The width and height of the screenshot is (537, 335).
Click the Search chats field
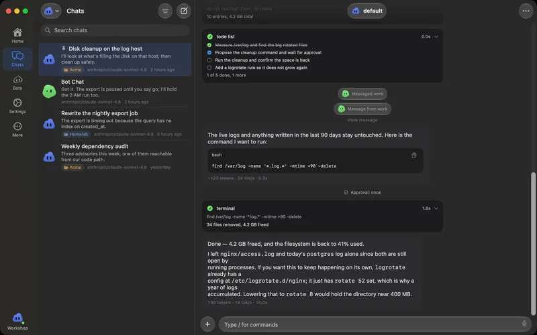[115, 30]
